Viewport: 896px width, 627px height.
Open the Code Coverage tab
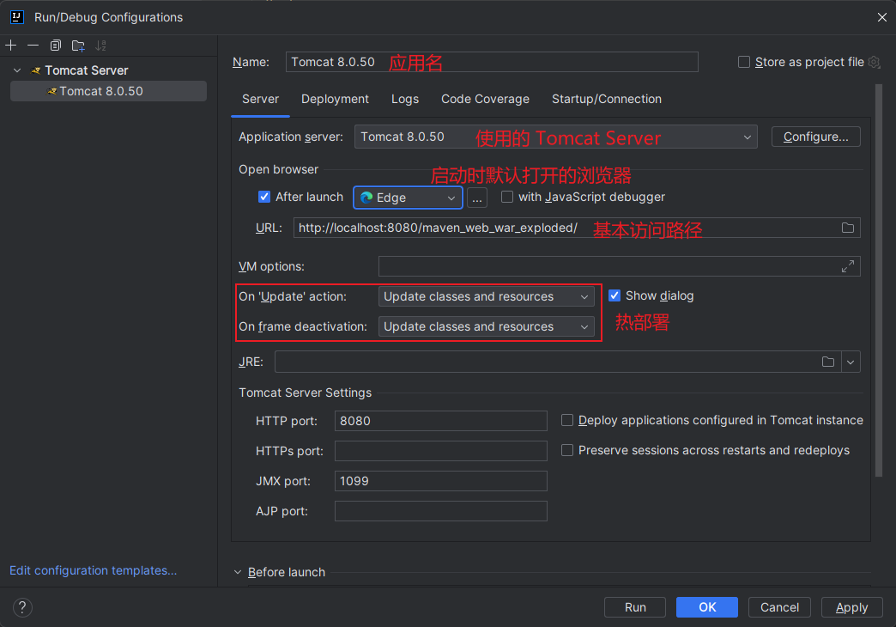coord(485,99)
